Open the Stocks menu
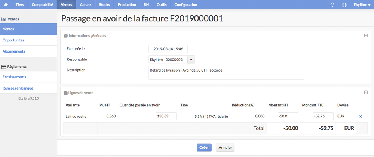This screenshot has width=374, height=157. pyautogui.click(x=104, y=5)
